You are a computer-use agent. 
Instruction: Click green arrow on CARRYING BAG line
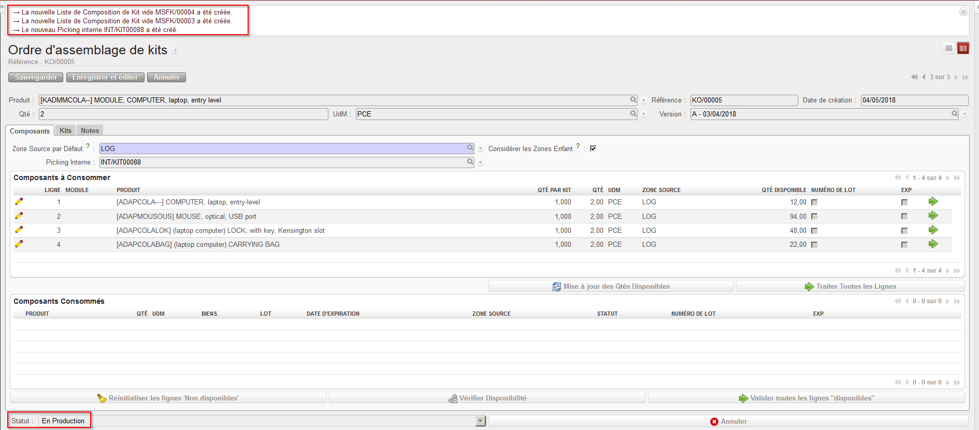(x=933, y=244)
